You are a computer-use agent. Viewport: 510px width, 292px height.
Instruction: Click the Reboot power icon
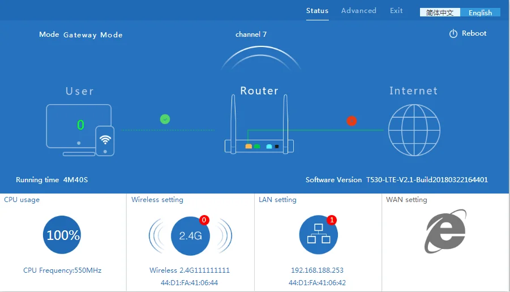pyautogui.click(x=453, y=34)
